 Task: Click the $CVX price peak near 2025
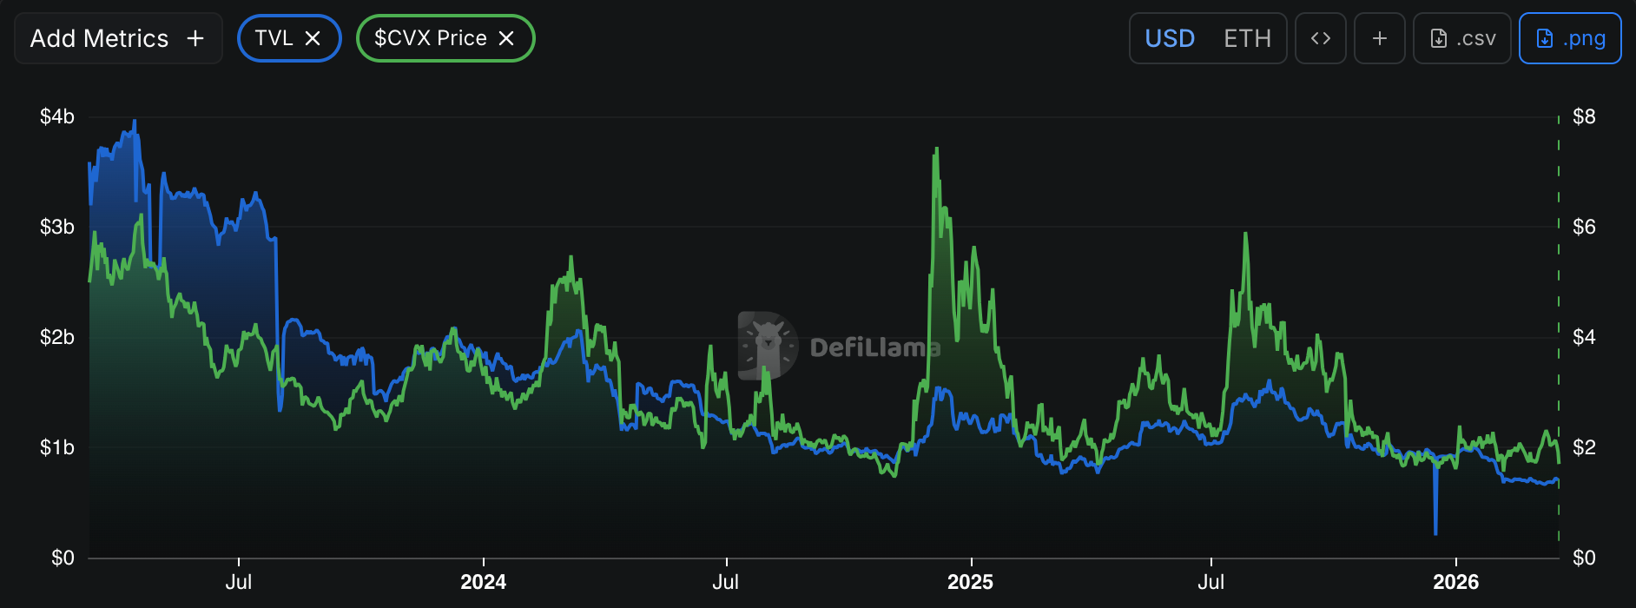point(936,150)
